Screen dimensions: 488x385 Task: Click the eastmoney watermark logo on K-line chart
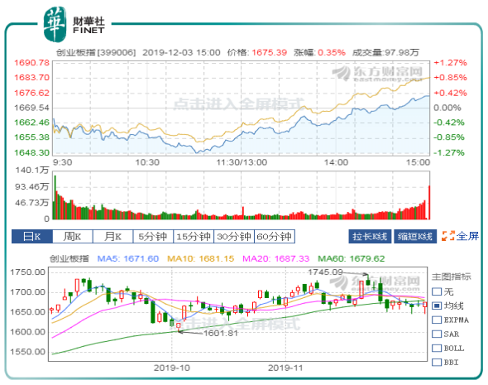click(375, 283)
